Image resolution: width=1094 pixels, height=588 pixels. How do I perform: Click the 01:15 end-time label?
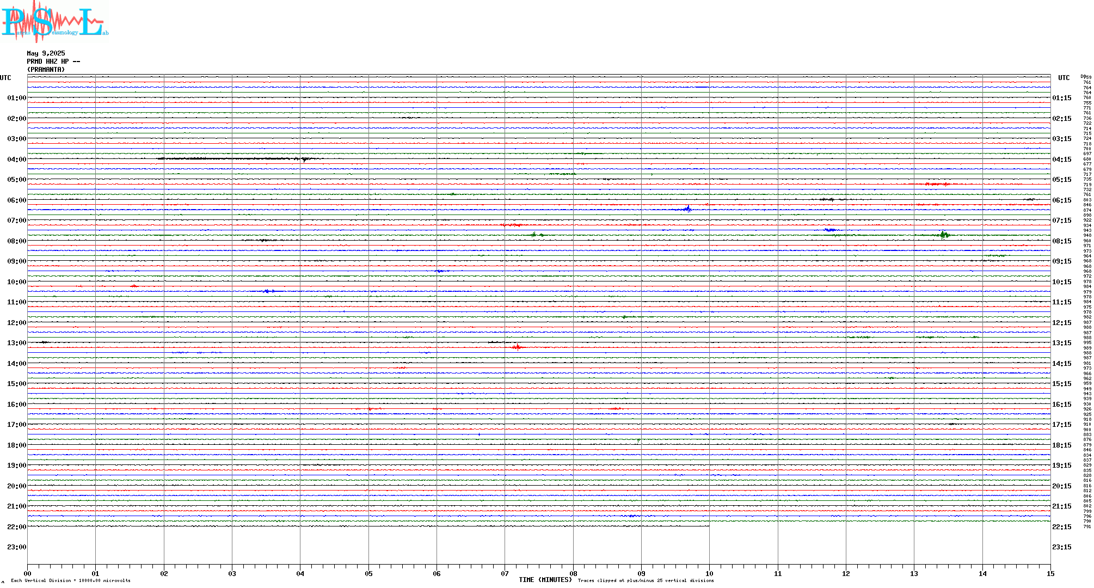[1062, 98]
